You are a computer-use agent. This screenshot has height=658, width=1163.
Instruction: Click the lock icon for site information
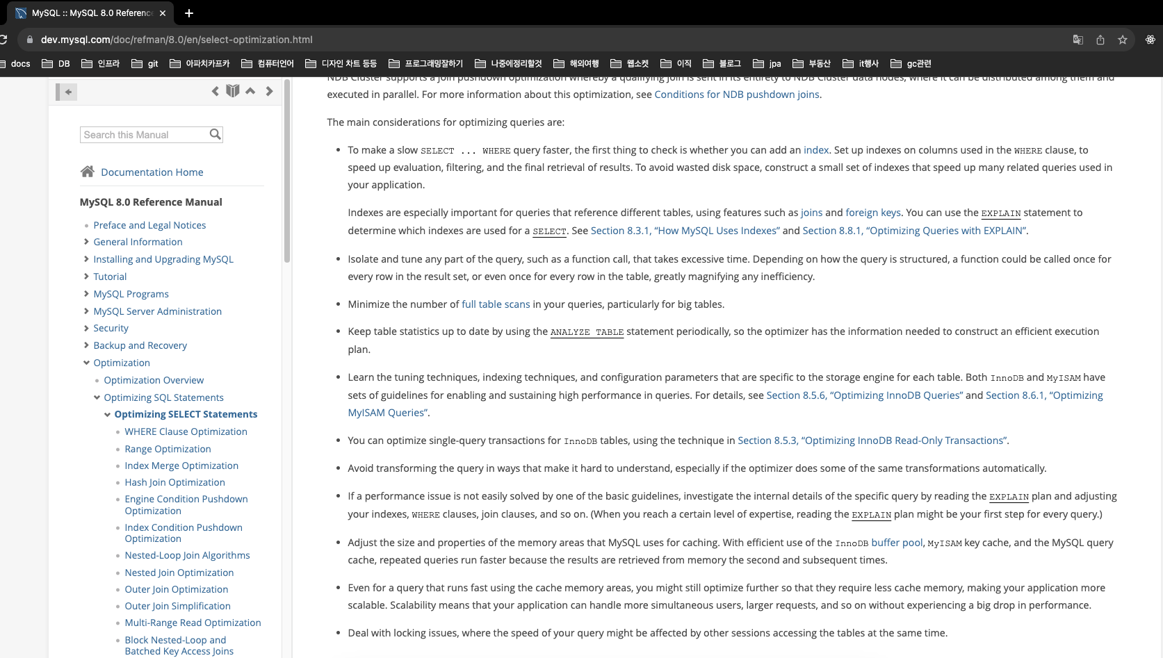click(x=29, y=40)
